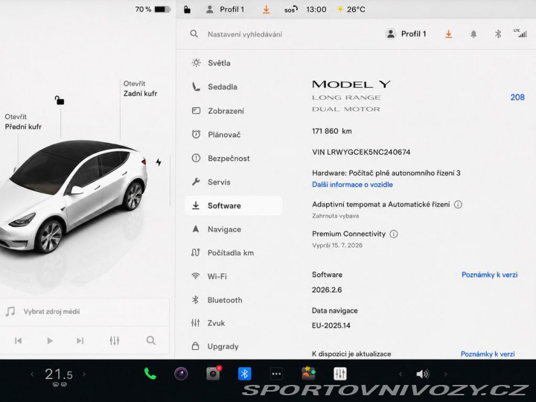Open Přední kufr front trunk
Screen dimensions: 536x402
[23, 122]
